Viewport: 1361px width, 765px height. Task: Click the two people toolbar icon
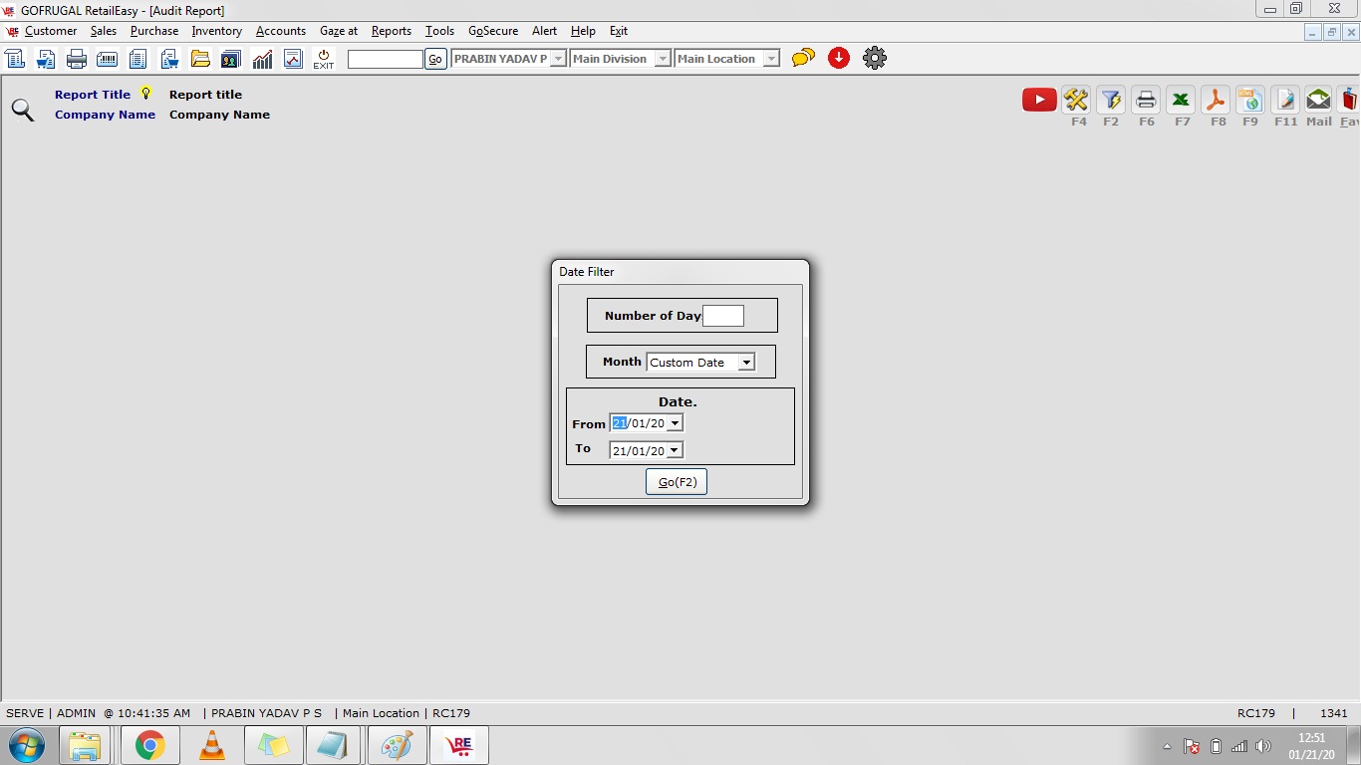(231, 59)
